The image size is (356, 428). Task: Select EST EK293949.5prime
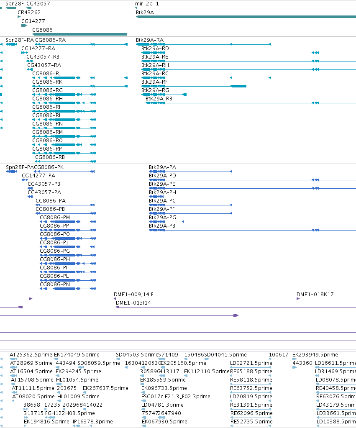pos(315,355)
